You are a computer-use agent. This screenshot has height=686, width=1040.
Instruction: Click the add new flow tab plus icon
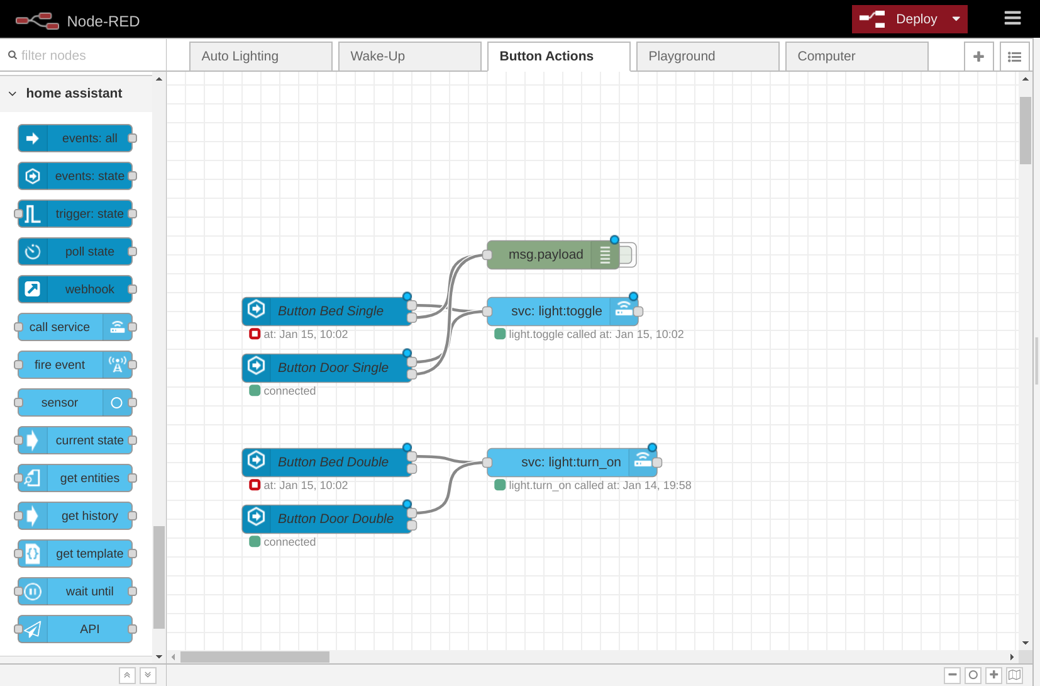click(978, 57)
